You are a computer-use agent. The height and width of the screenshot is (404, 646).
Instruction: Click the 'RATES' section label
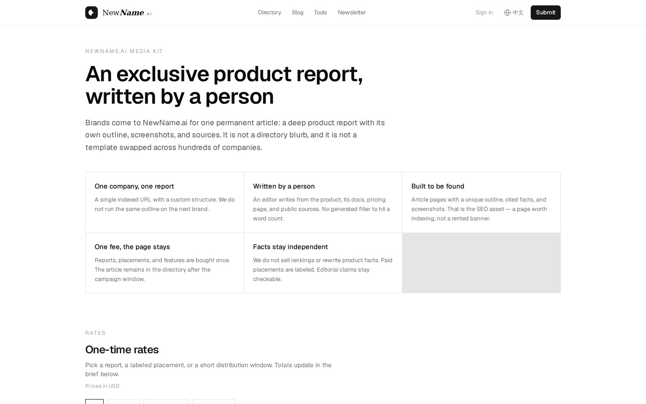[96, 333]
